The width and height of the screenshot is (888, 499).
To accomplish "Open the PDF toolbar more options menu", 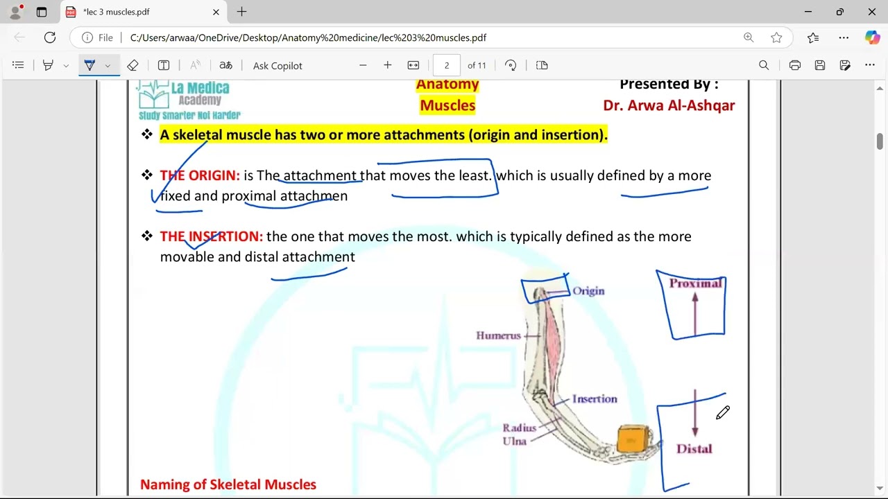I will (x=870, y=65).
